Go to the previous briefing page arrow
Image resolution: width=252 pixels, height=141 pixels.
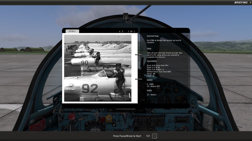(x=120, y=32)
